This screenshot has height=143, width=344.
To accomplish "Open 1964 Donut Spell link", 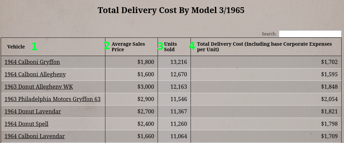I will click(26, 124).
